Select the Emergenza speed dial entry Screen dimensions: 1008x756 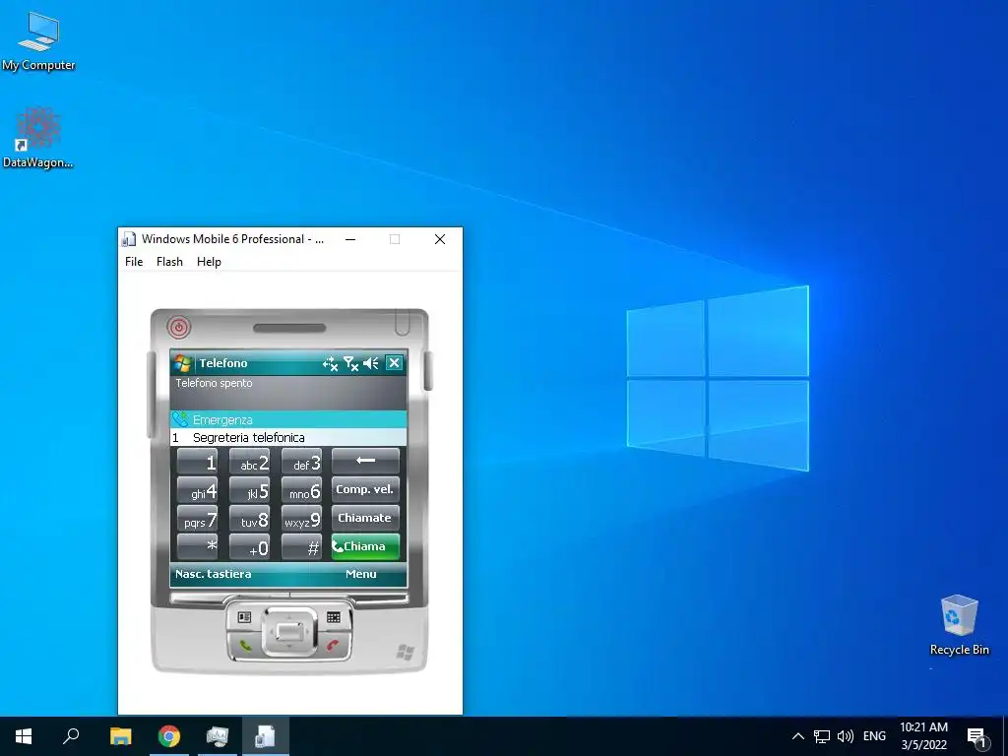click(x=288, y=419)
